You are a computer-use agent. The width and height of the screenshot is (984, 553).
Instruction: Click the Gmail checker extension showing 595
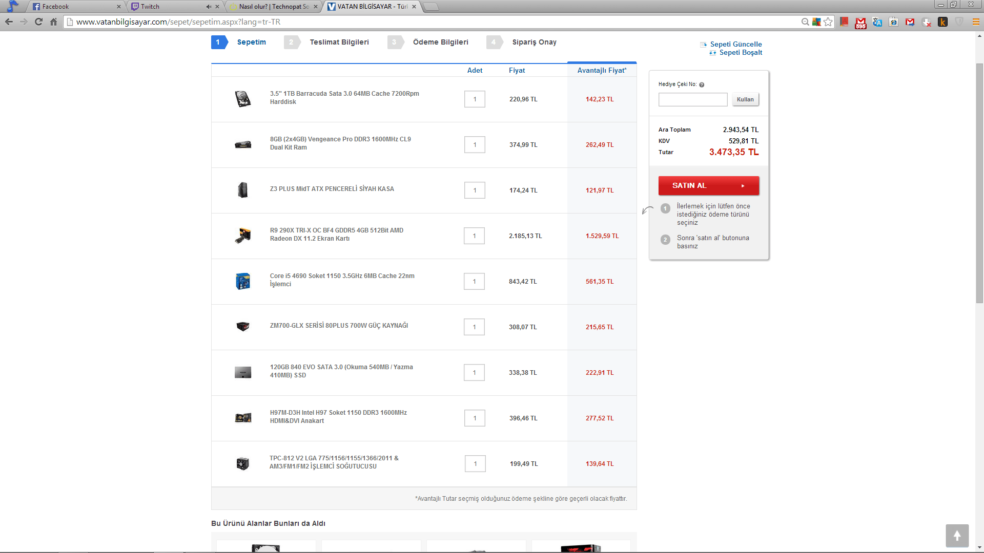tap(860, 23)
